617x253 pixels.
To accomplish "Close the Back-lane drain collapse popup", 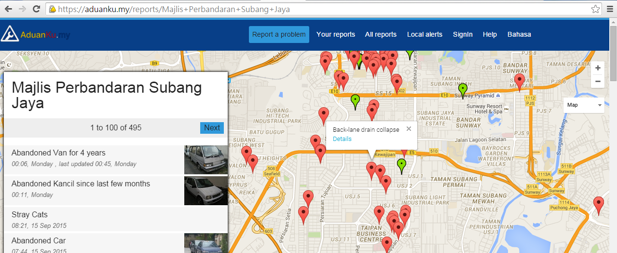I will pos(409,129).
